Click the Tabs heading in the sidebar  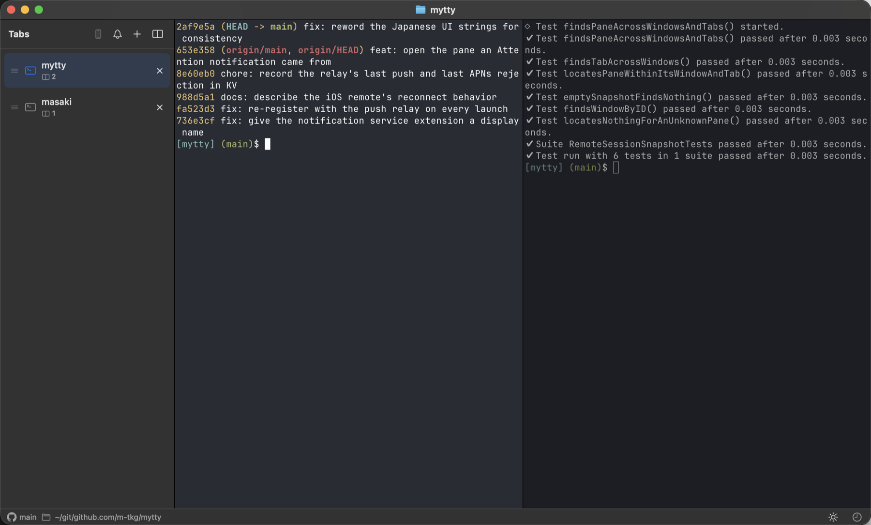tap(19, 34)
